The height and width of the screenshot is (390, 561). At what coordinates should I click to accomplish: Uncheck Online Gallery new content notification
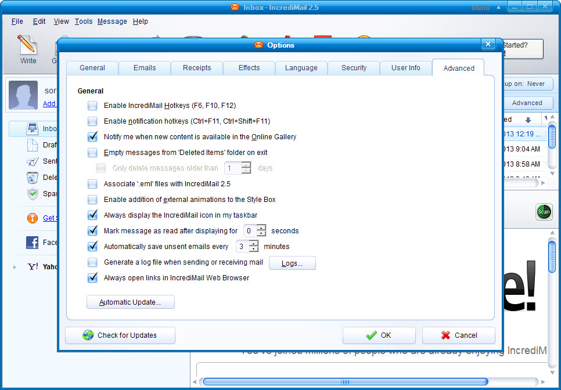(x=92, y=137)
